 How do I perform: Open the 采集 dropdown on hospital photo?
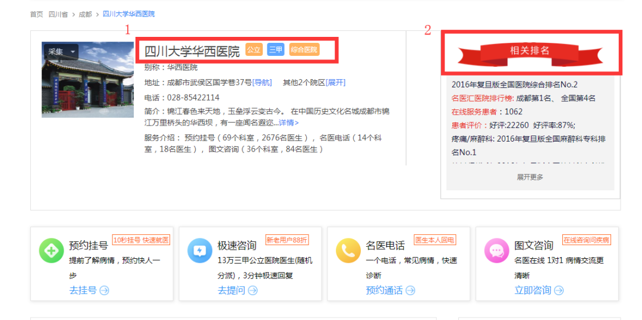[61, 52]
